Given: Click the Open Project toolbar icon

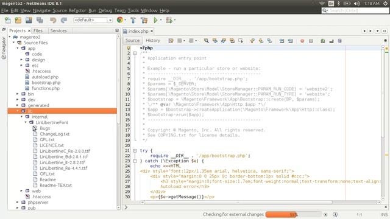Looking at the screenshot, I should coord(29,20).
